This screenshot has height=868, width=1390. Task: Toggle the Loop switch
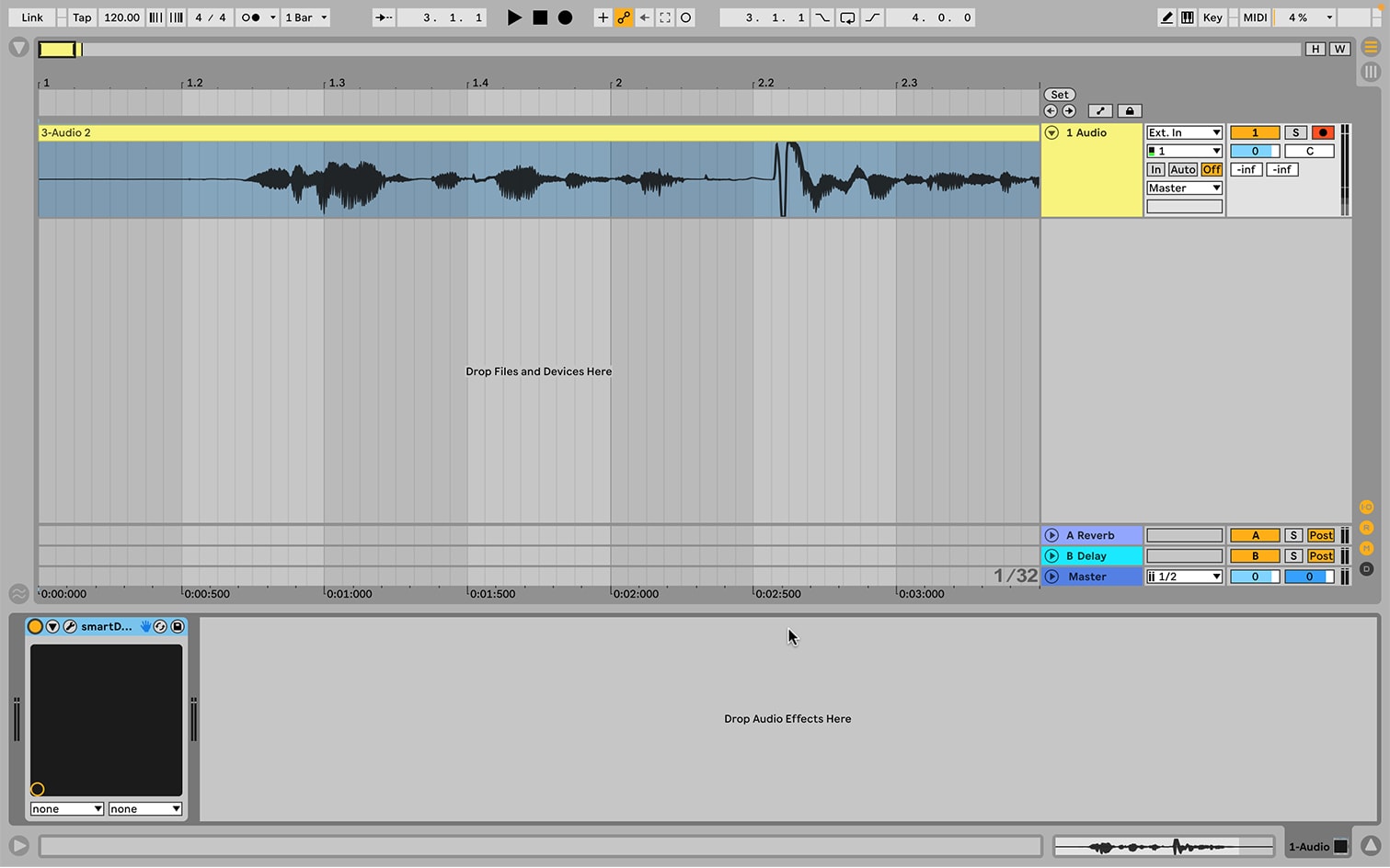847,17
